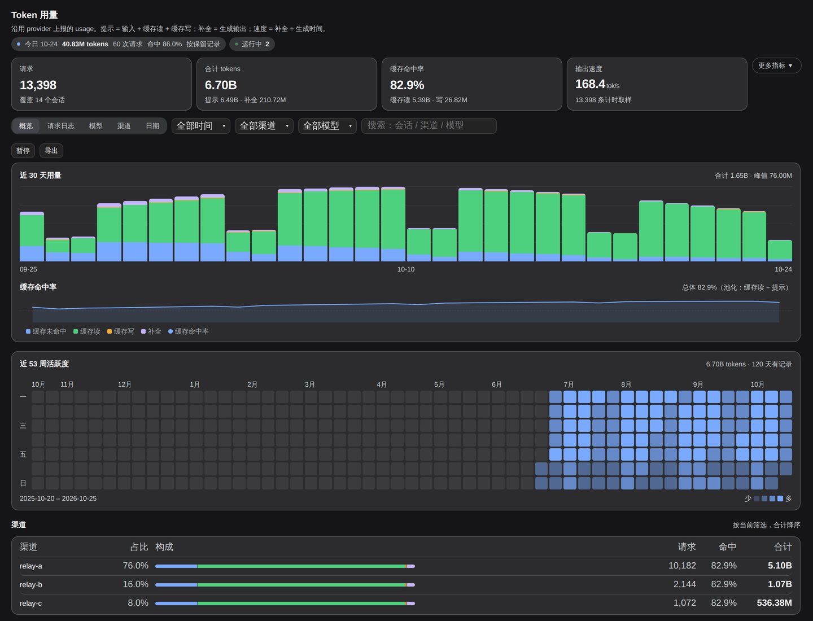Viewport: 813px width, 621px height.
Task: Open the 渠道 tab
Action: point(124,126)
